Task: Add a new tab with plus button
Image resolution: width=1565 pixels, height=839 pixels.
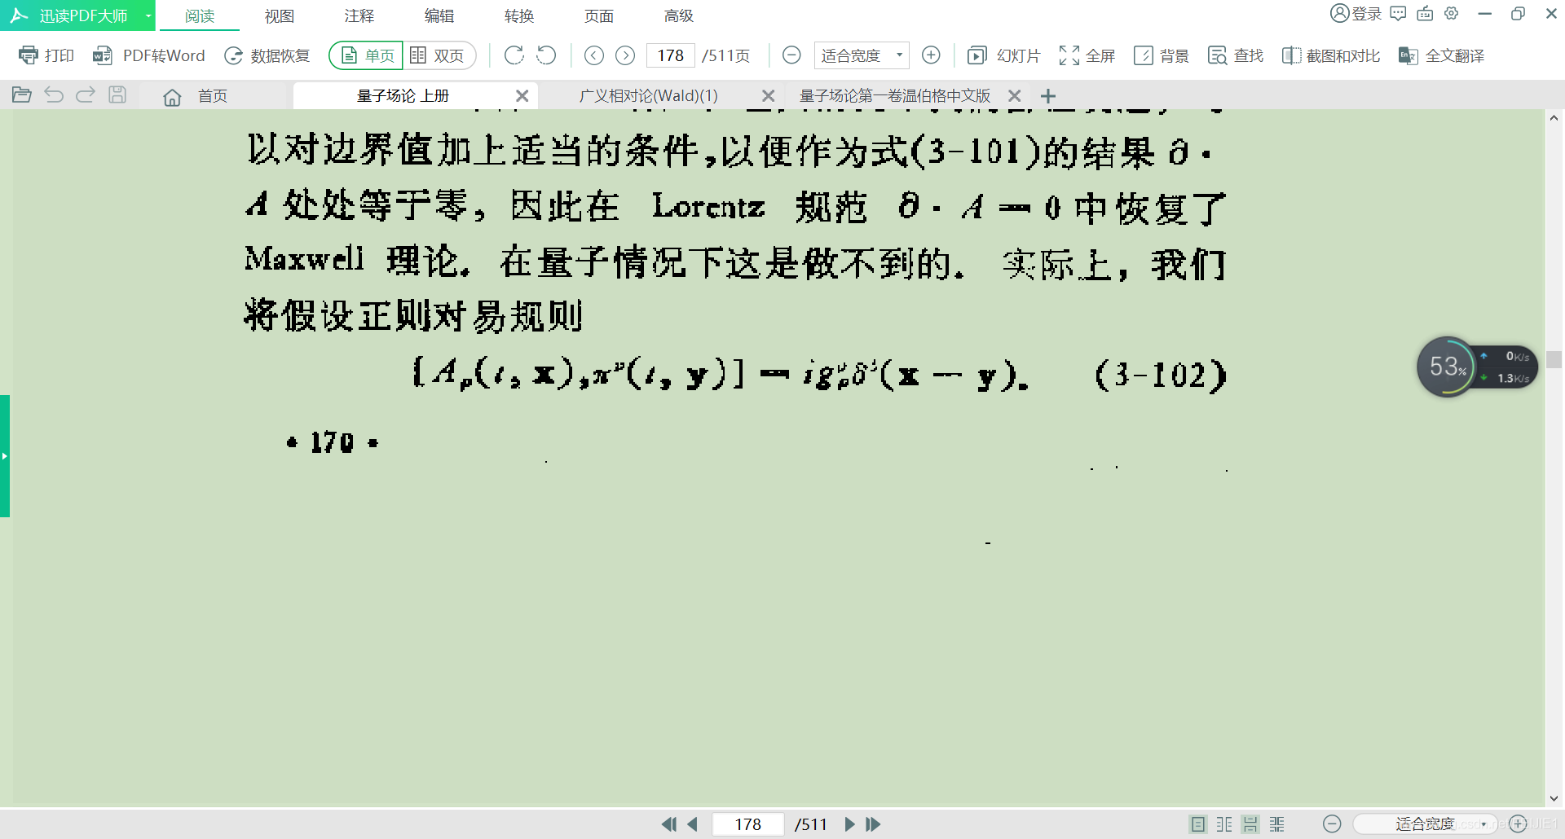Action: (1048, 96)
